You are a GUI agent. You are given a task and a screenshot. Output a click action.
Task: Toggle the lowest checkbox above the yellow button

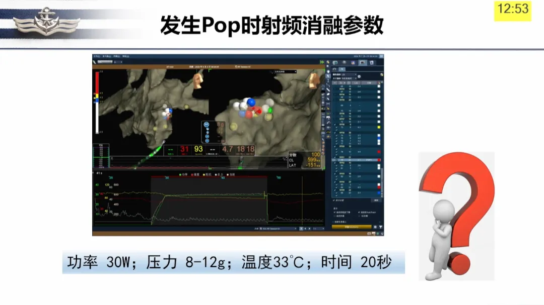pyautogui.click(x=333, y=222)
